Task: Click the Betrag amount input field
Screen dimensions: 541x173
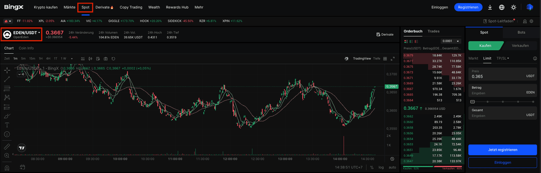Action: tap(495, 92)
